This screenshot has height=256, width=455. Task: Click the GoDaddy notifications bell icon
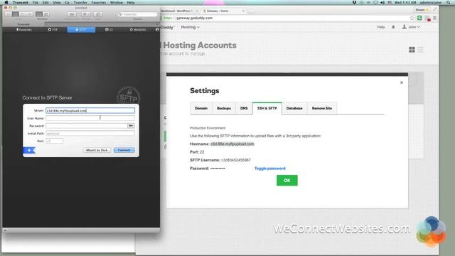(x=393, y=27)
